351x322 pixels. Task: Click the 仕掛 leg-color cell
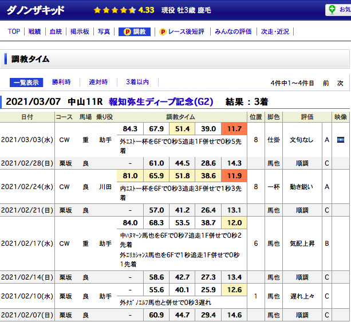(274, 140)
